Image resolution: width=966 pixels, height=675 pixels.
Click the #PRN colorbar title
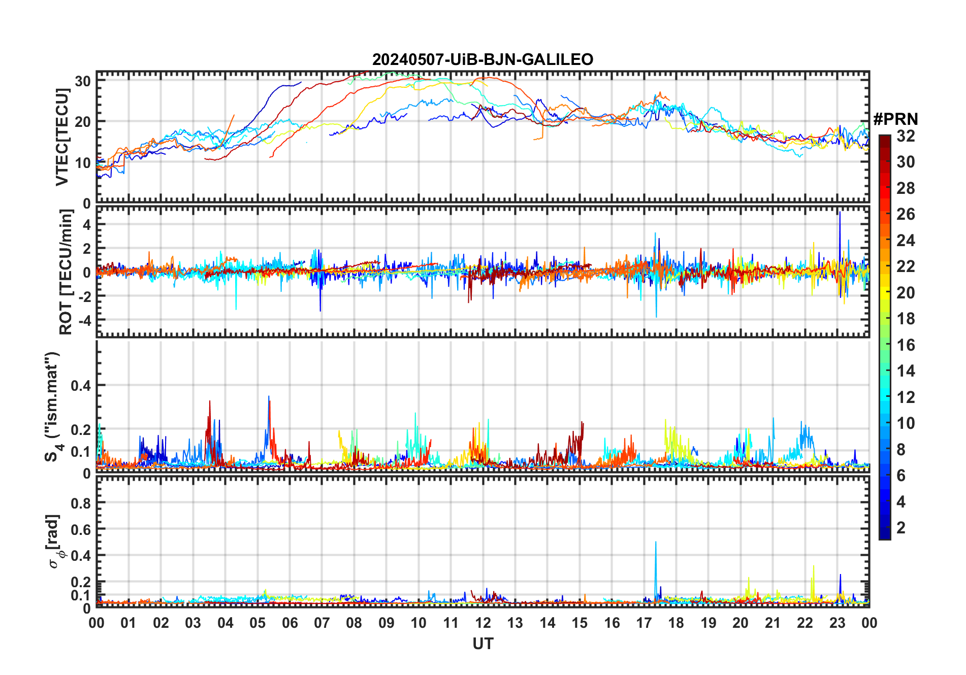click(895, 119)
